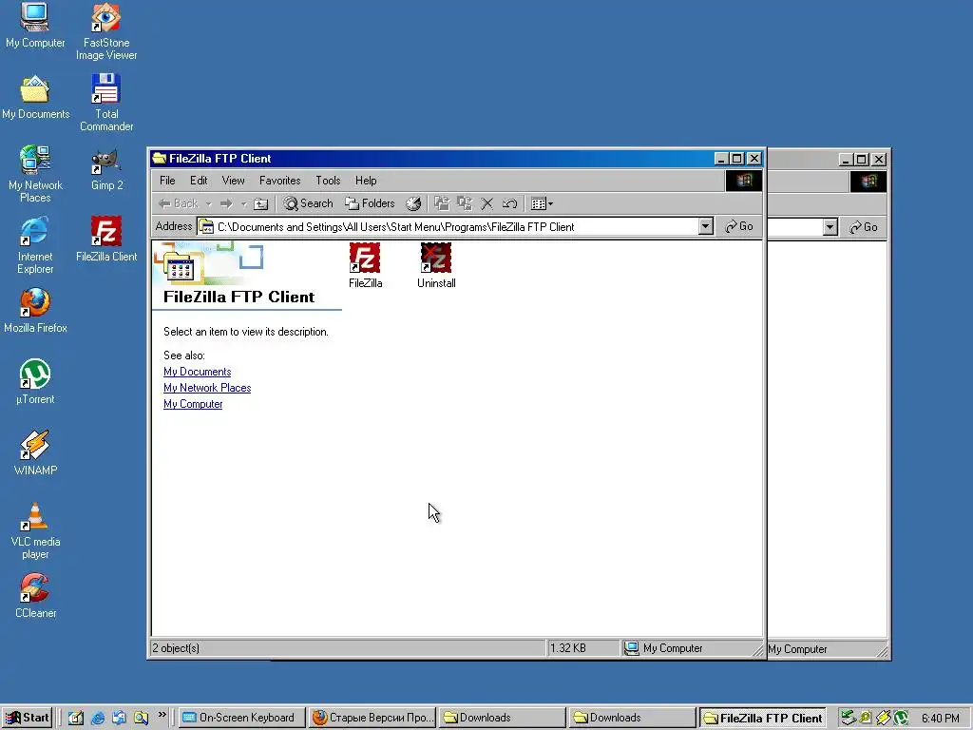Click the Windows logo throbber in background window
This screenshot has width=973, height=730.
868,182
